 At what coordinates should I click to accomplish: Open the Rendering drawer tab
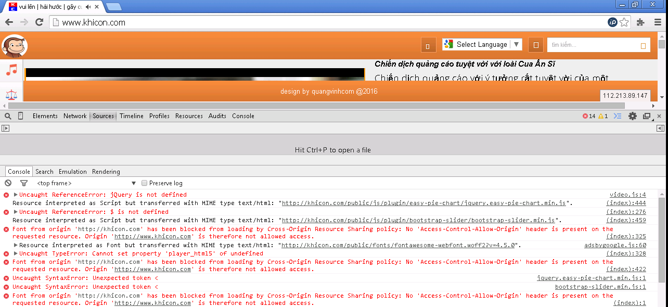106,172
